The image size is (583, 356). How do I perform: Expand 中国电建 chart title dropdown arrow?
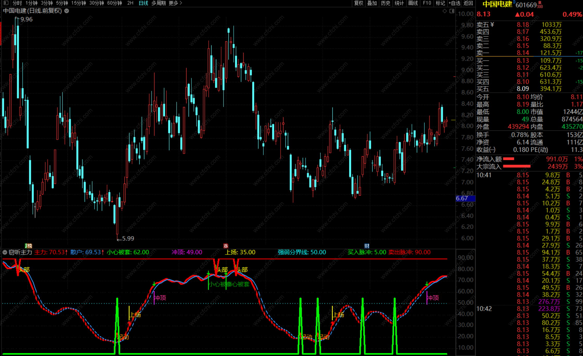(67, 11)
